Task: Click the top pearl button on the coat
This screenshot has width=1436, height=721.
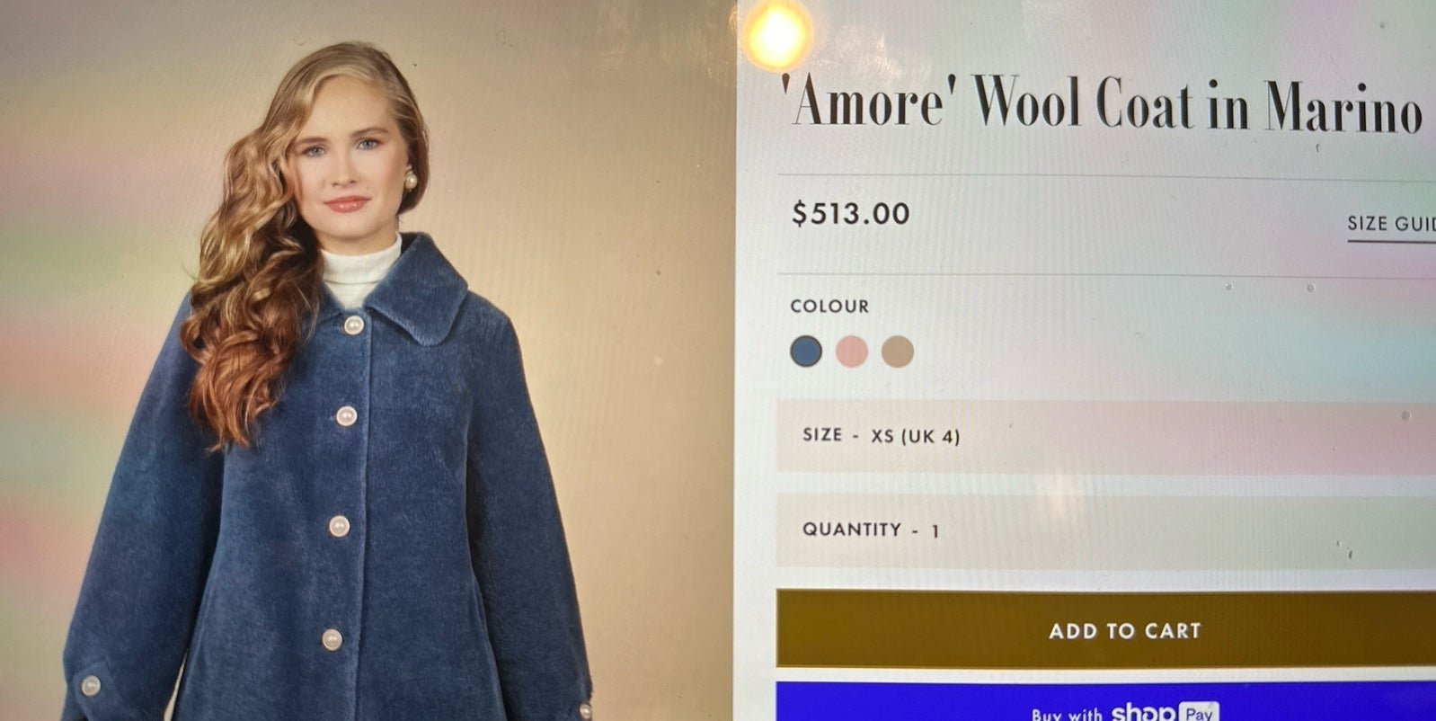Action: click(x=353, y=325)
